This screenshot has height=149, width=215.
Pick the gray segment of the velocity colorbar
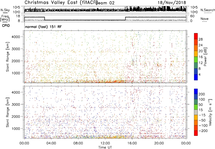196,112
